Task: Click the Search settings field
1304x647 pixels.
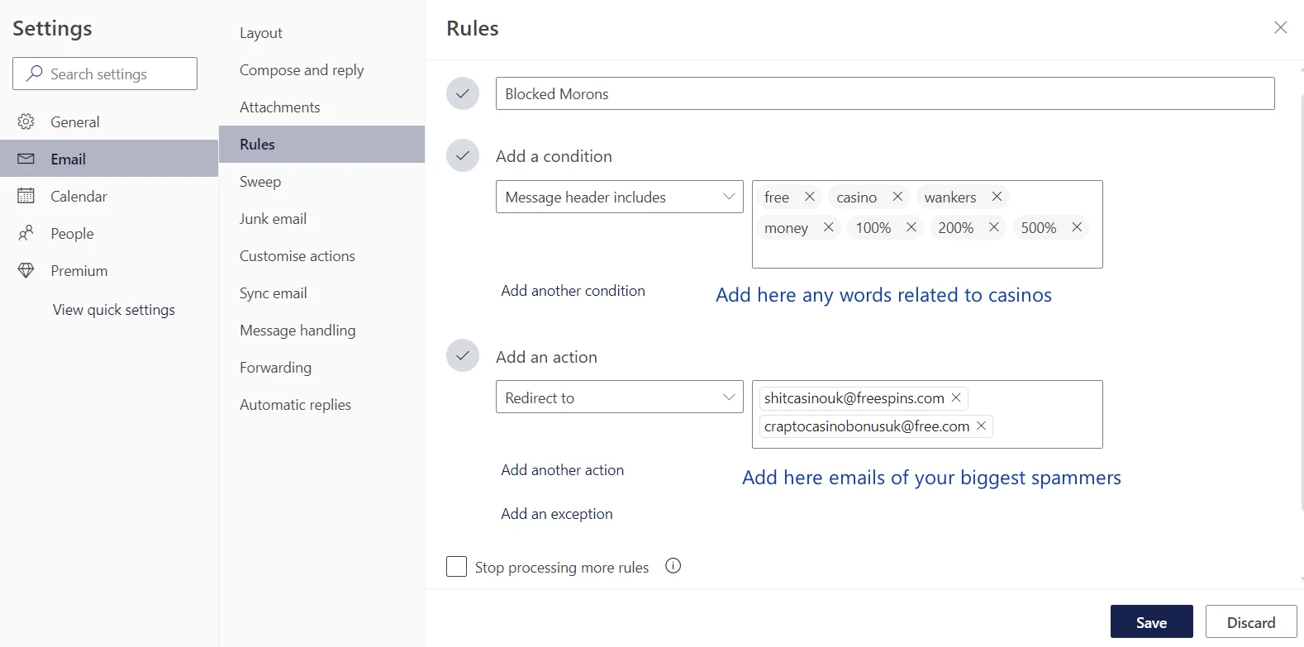Action: click(105, 74)
